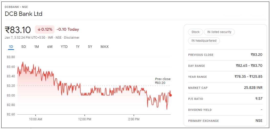The image size is (270, 129).
Task: Click the Year Range value ₹78.35 - ₹125.85
Action: tap(249, 77)
